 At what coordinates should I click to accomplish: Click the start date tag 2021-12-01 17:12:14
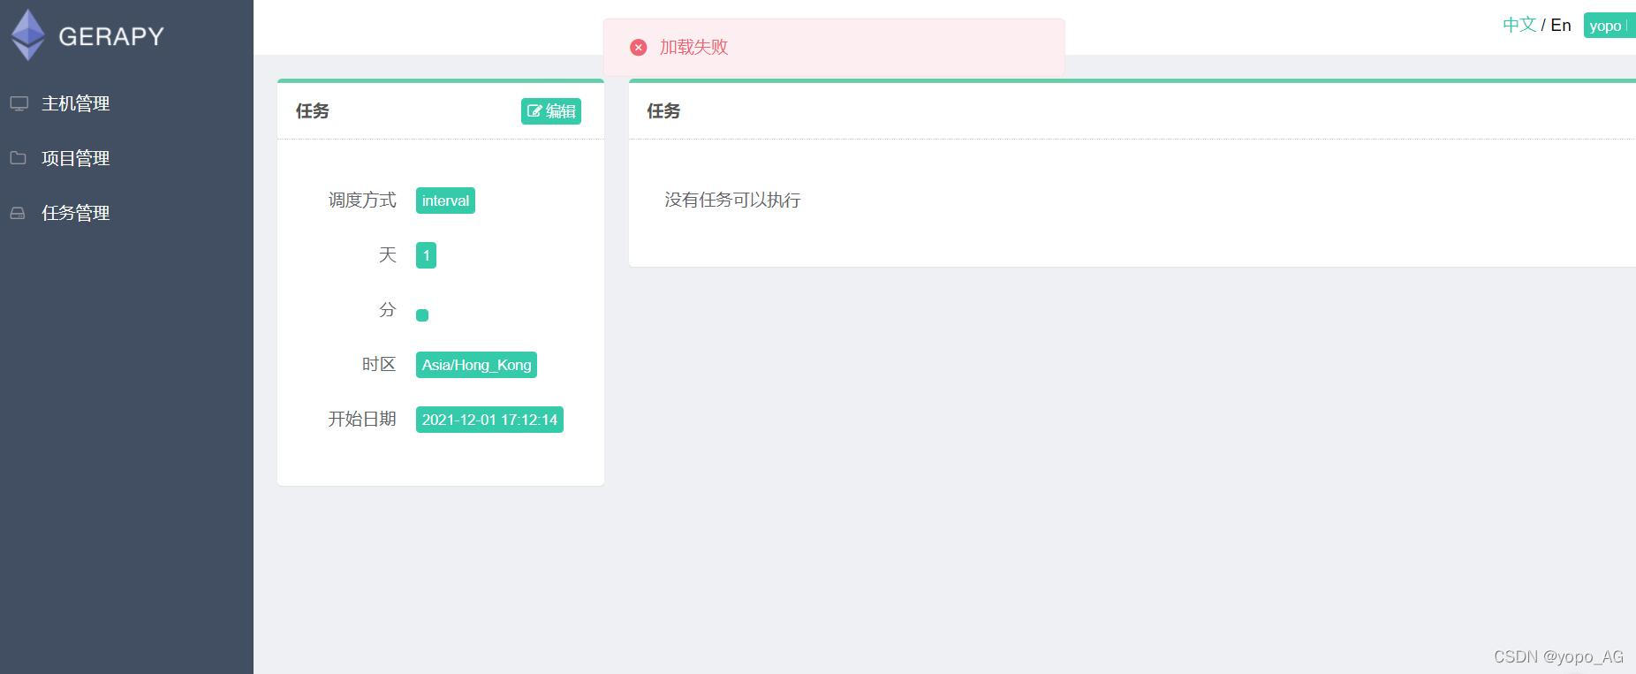pyautogui.click(x=489, y=420)
